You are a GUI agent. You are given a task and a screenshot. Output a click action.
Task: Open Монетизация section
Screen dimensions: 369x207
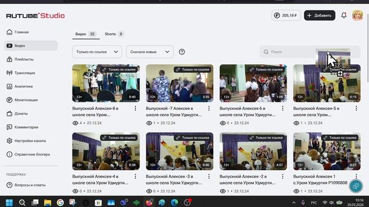(x=22, y=100)
